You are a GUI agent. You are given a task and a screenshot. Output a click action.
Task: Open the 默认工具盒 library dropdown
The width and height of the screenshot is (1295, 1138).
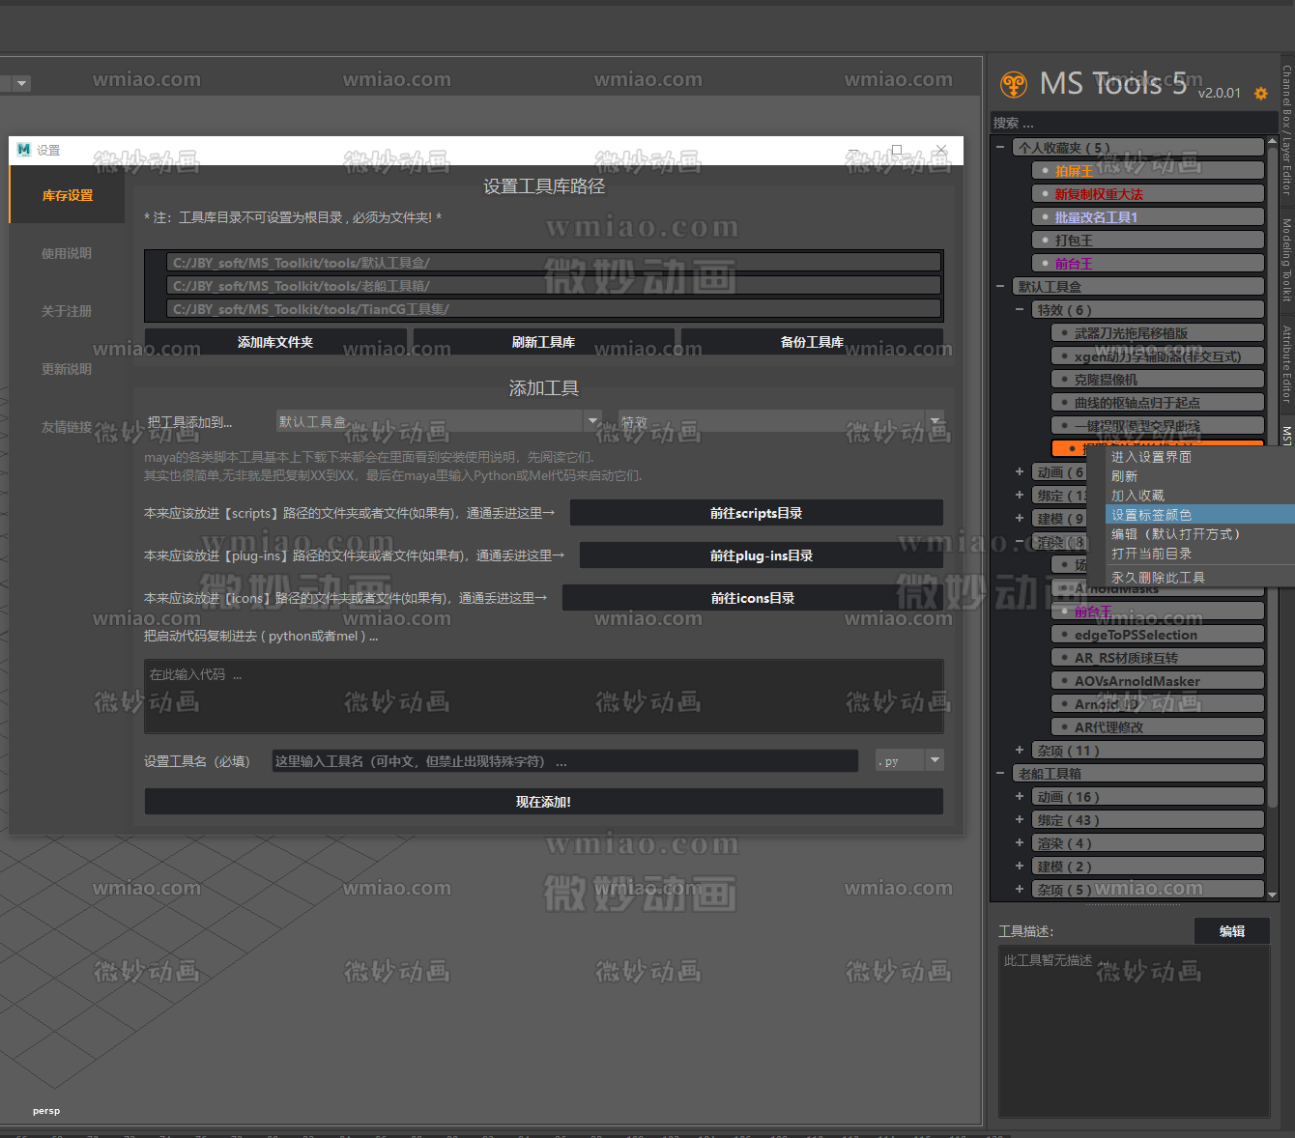pyautogui.click(x=440, y=421)
